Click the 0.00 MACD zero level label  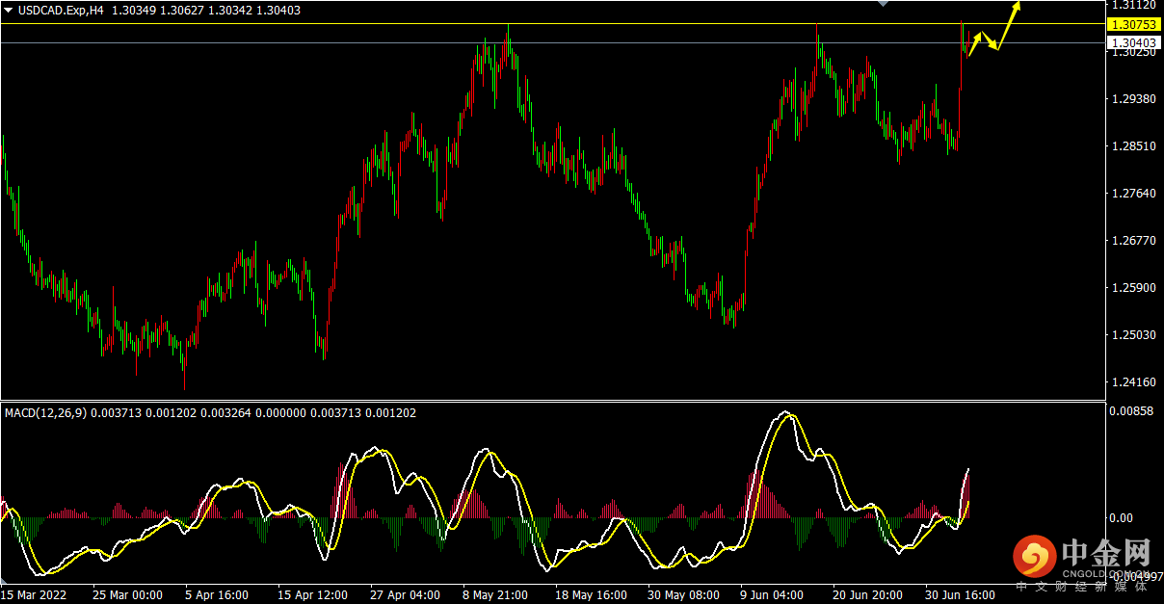click(1120, 517)
